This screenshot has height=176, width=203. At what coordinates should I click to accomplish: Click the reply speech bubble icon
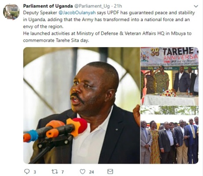[x=27, y=172]
